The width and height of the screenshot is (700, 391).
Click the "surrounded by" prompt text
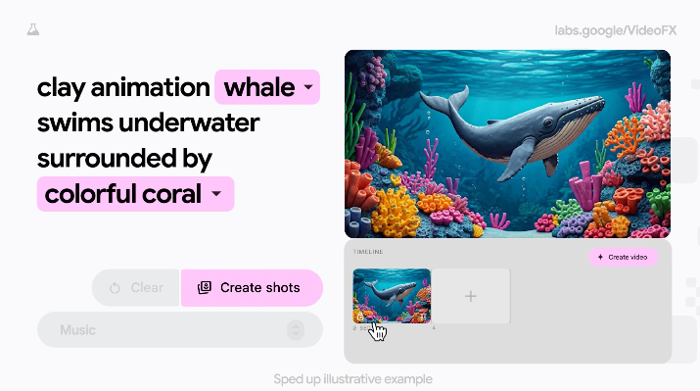124,158
